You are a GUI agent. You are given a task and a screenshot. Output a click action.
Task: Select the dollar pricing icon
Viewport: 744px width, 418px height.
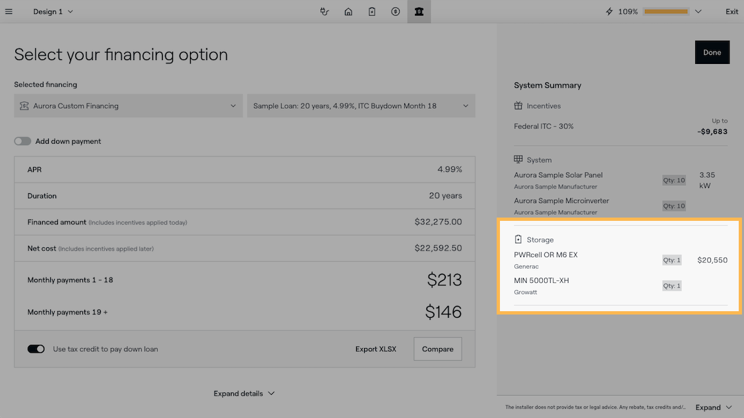395,11
